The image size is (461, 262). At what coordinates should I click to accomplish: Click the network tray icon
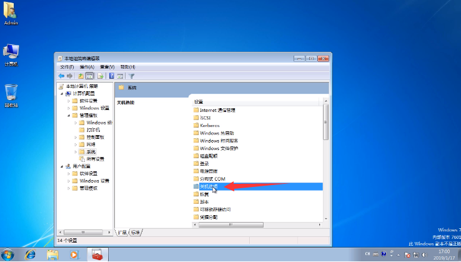coord(416,254)
